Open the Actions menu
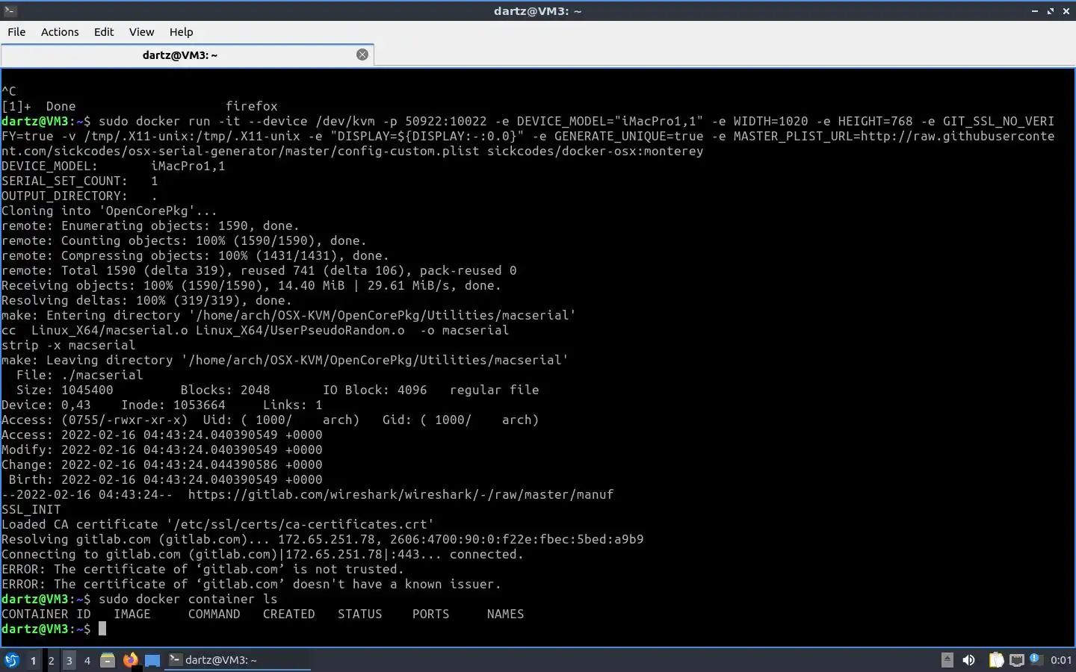 (60, 32)
